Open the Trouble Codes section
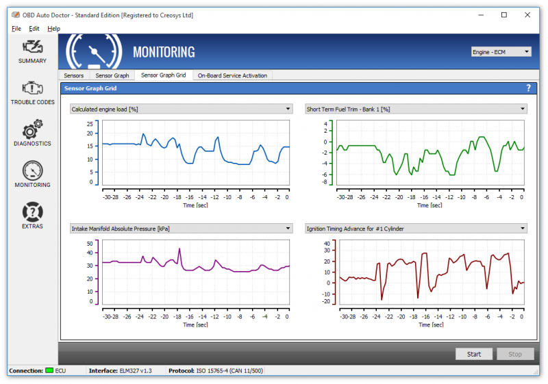This screenshot has width=548, height=384. pyautogui.click(x=32, y=89)
